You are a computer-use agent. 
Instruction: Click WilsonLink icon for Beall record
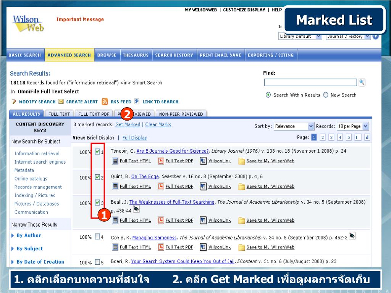203,220
